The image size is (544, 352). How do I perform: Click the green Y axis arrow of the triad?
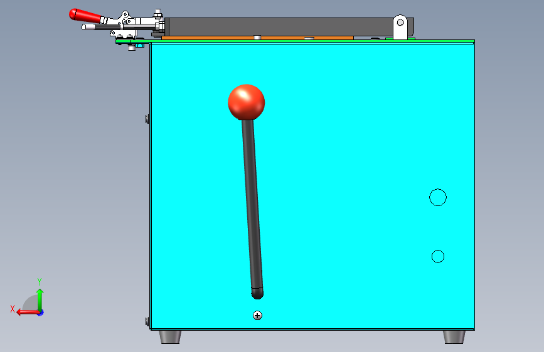click(x=40, y=299)
